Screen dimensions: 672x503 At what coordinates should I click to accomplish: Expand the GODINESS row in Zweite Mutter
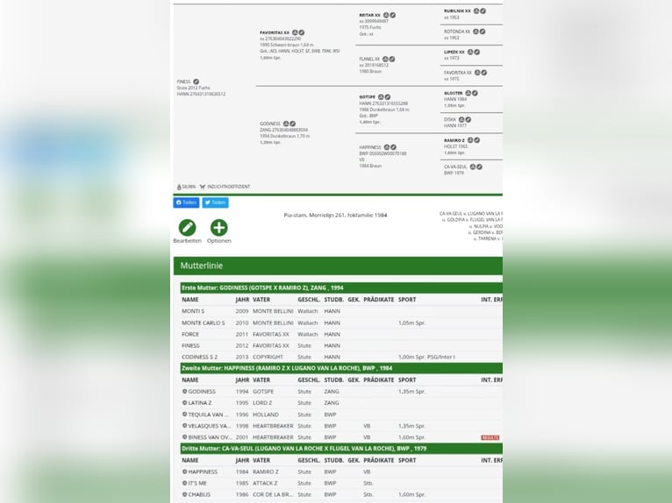tap(184, 392)
